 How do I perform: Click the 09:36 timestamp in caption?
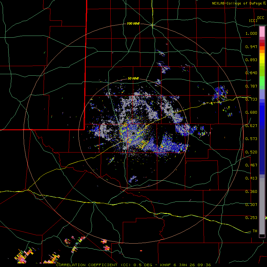point(204,265)
